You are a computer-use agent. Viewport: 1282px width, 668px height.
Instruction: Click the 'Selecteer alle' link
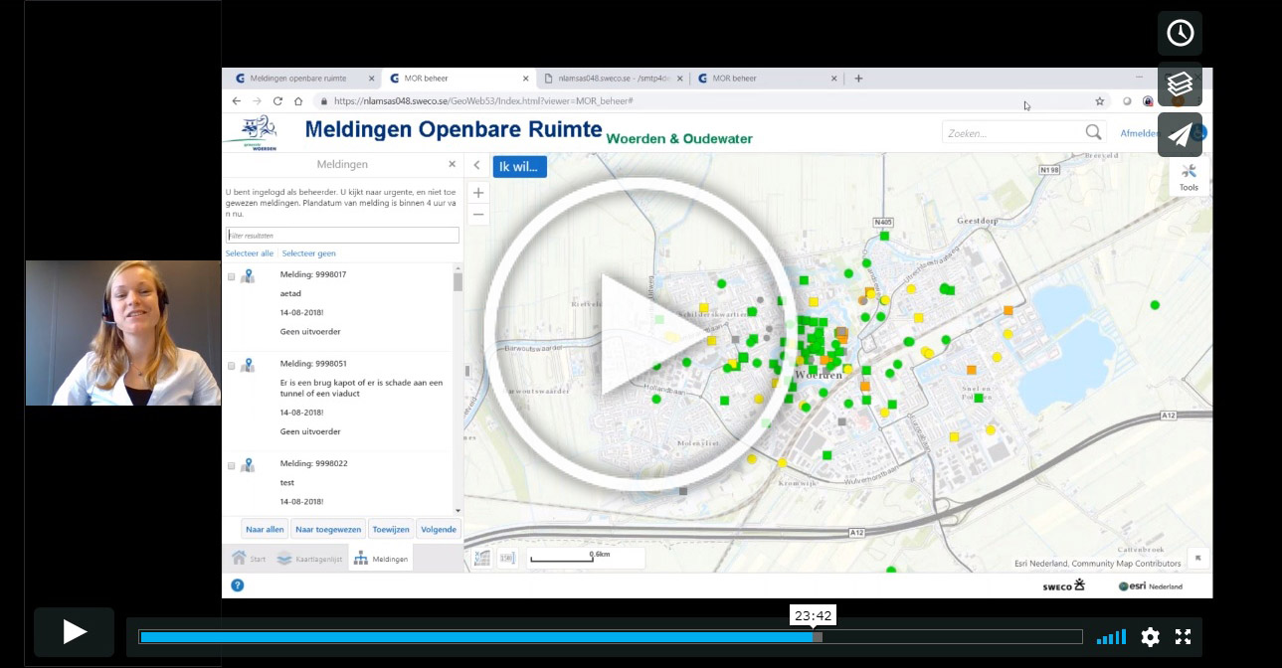250,253
